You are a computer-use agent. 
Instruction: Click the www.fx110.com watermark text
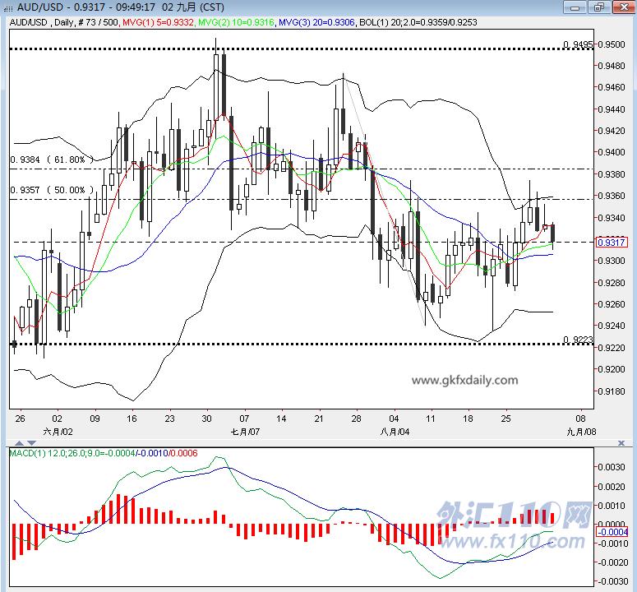(x=512, y=541)
